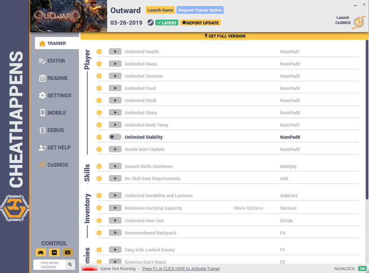Click the info icon beside Unencumbered Backpack

point(99,233)
